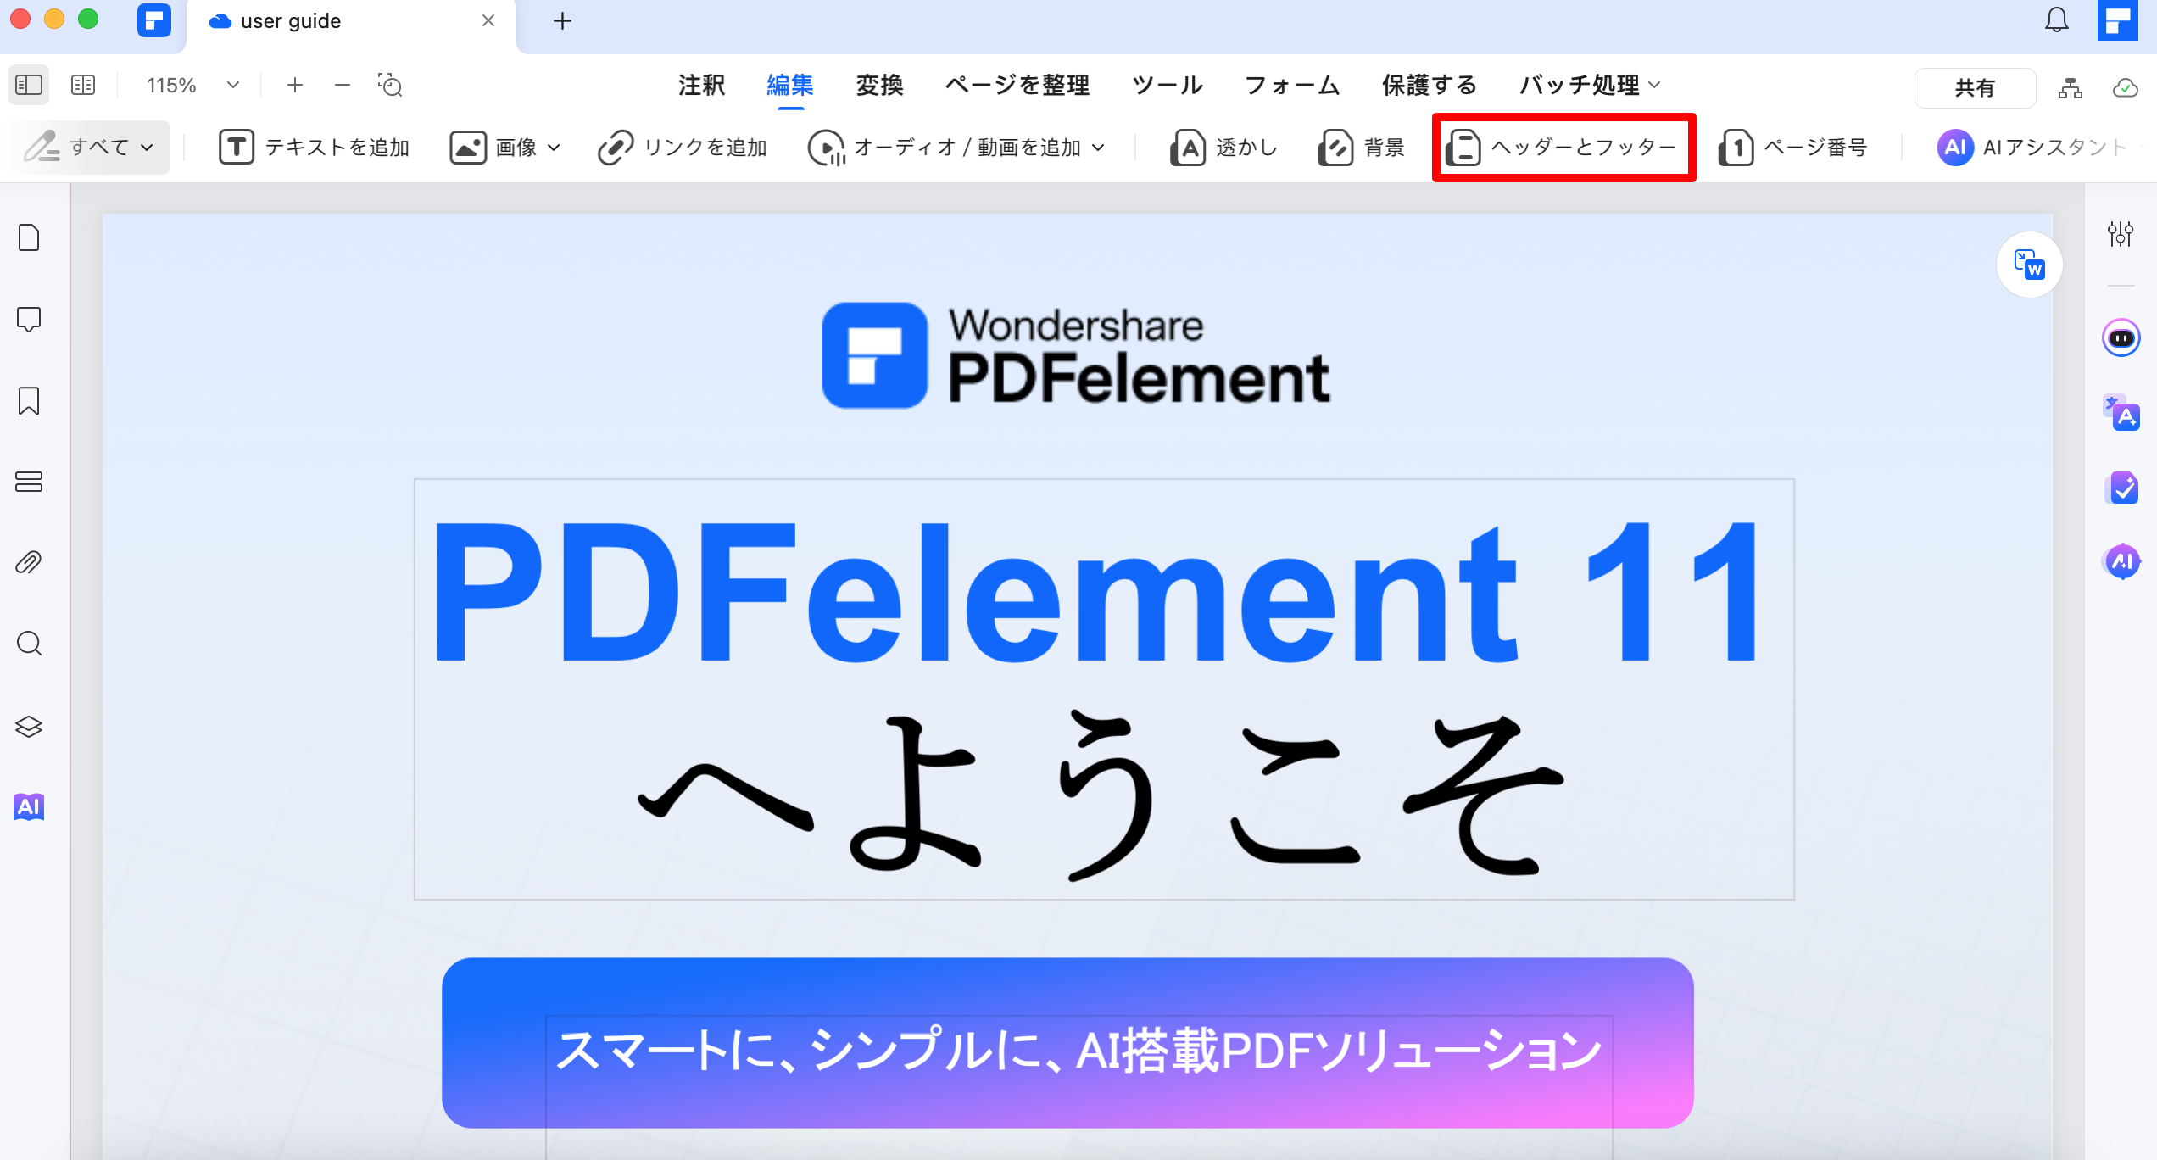This screenshot has height=1160, width=2157.
Task: Click the Wondershare PDFelement logo on page
Action: (1076, 355)
